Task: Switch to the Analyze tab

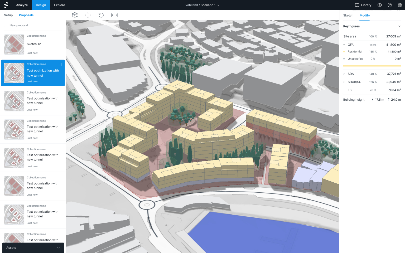Action: click(x=22, y=5)
